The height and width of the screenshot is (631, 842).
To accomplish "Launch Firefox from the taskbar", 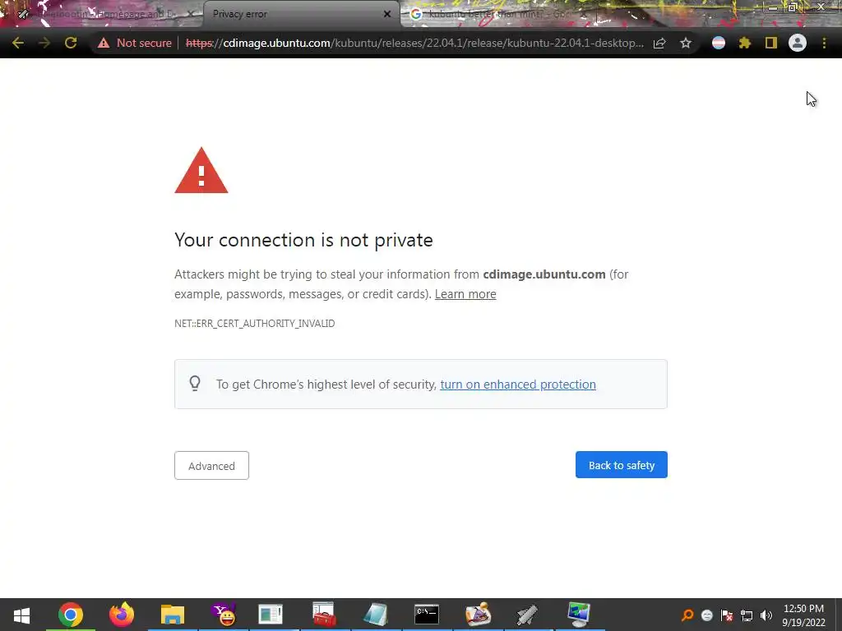I will pyautogui.click(x=122, y=615).
